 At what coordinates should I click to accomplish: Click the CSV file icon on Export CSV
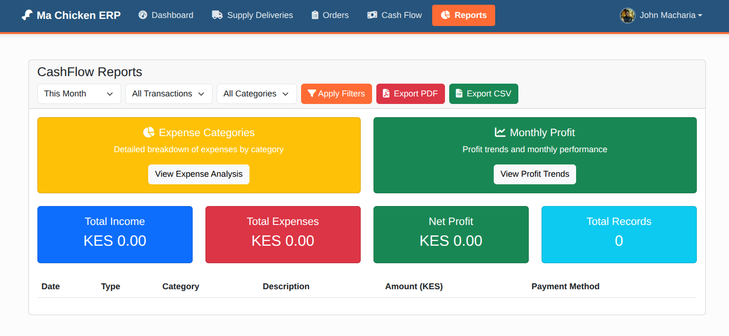(458, 94)
